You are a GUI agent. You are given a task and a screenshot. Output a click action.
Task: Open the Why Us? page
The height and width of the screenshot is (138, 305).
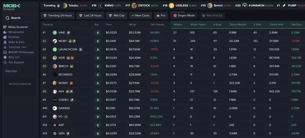point(14,57)
